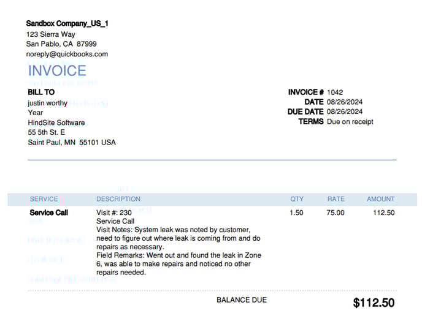Click the DESCRIPTION column header
Screen dimensions: 422x313
[118, 199]
